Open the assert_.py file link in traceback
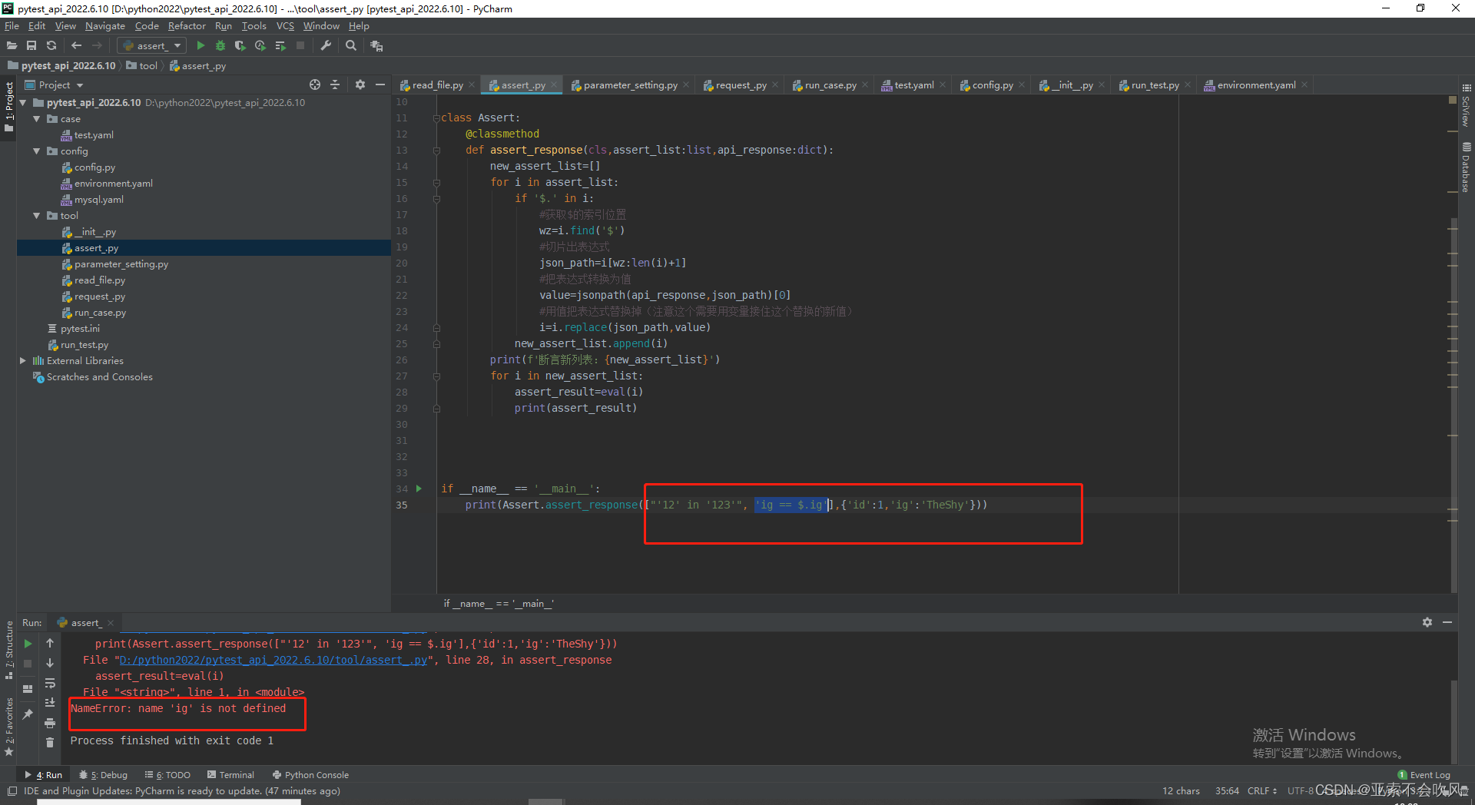This screenshot has width=1475, height=805. [273, 661]
